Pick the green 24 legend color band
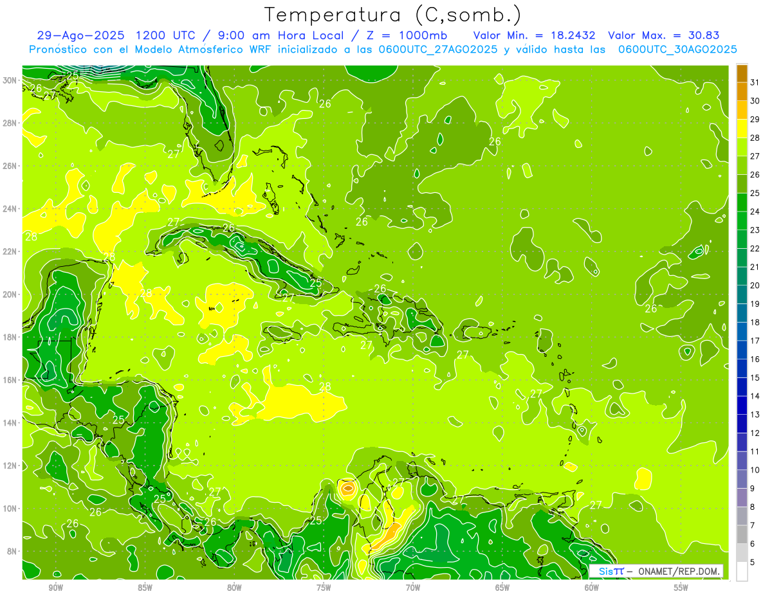Image resolution: width=772 pixels, height=596 pixels. tap(742, 221)
